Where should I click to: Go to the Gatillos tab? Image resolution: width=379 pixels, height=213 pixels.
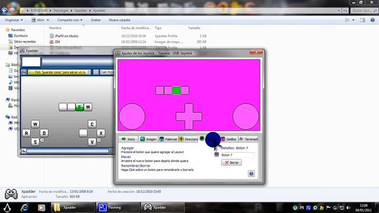coord(229,139)
